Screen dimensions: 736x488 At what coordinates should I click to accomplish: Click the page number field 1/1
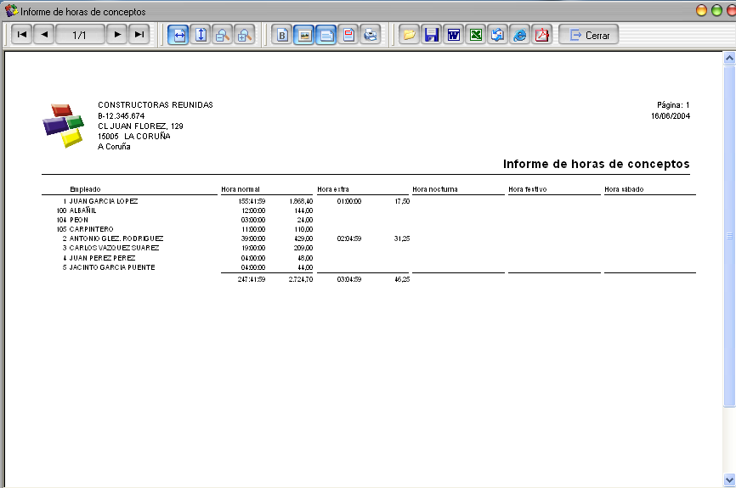pyautogui.click(x=80, y=35)
